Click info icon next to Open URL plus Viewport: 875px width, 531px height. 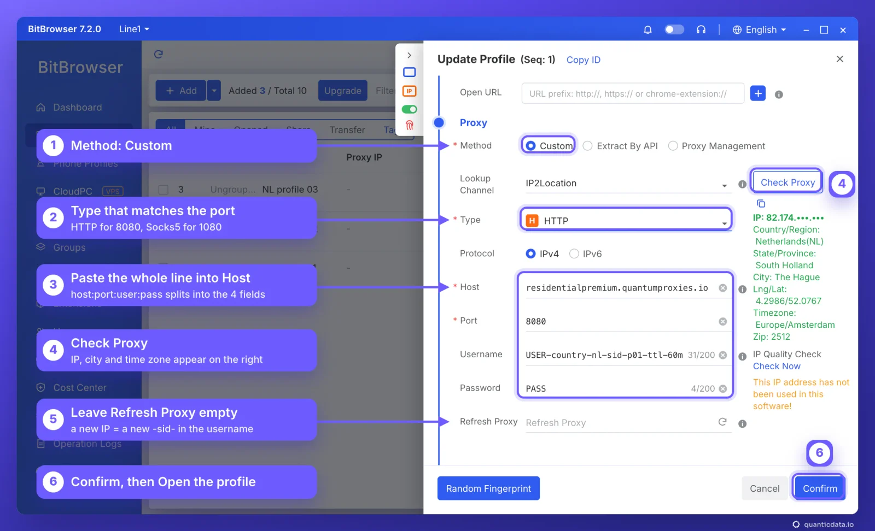779,95
